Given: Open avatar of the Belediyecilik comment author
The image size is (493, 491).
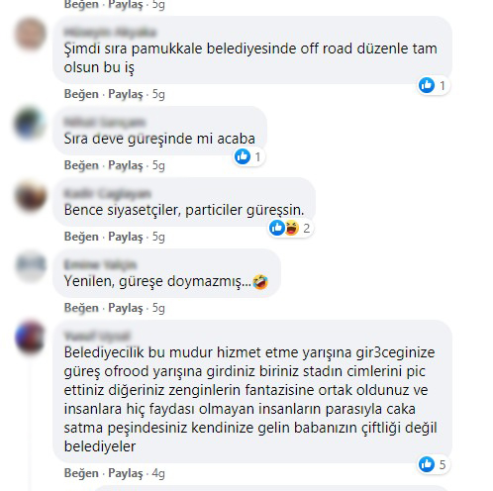Looking at the screenshot, I should pyautogui.click(x=31, y=338).
